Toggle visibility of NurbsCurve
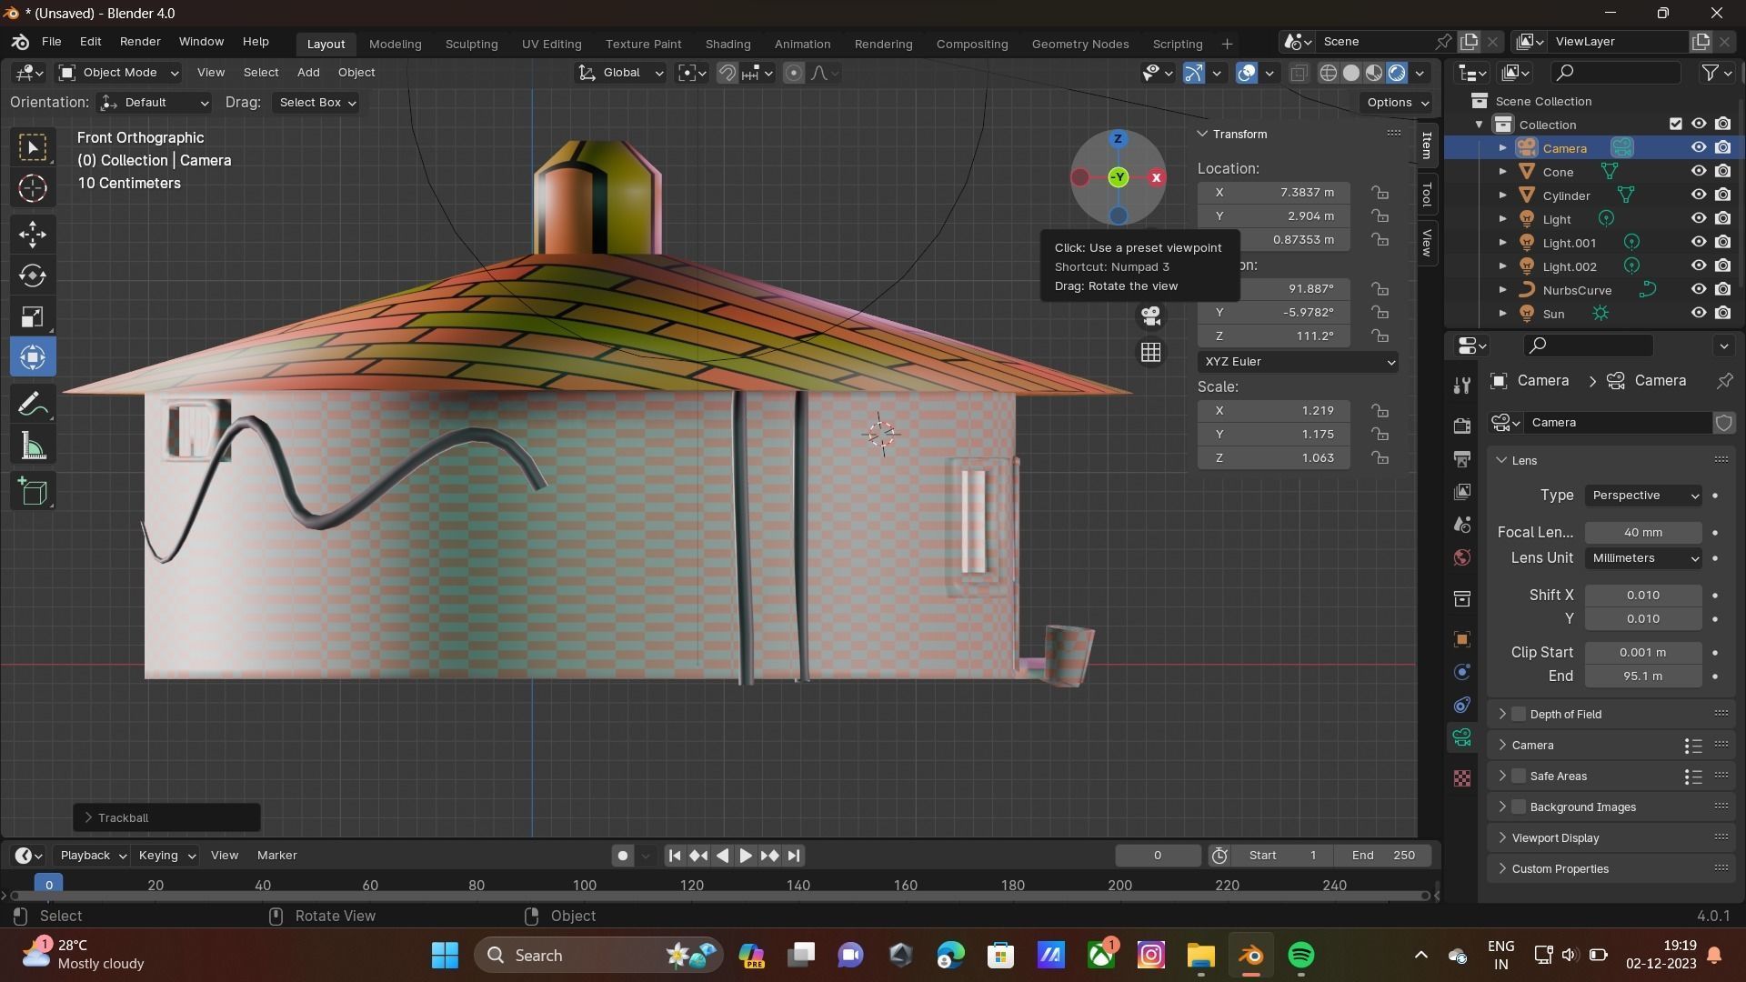 click(1698, 289)
